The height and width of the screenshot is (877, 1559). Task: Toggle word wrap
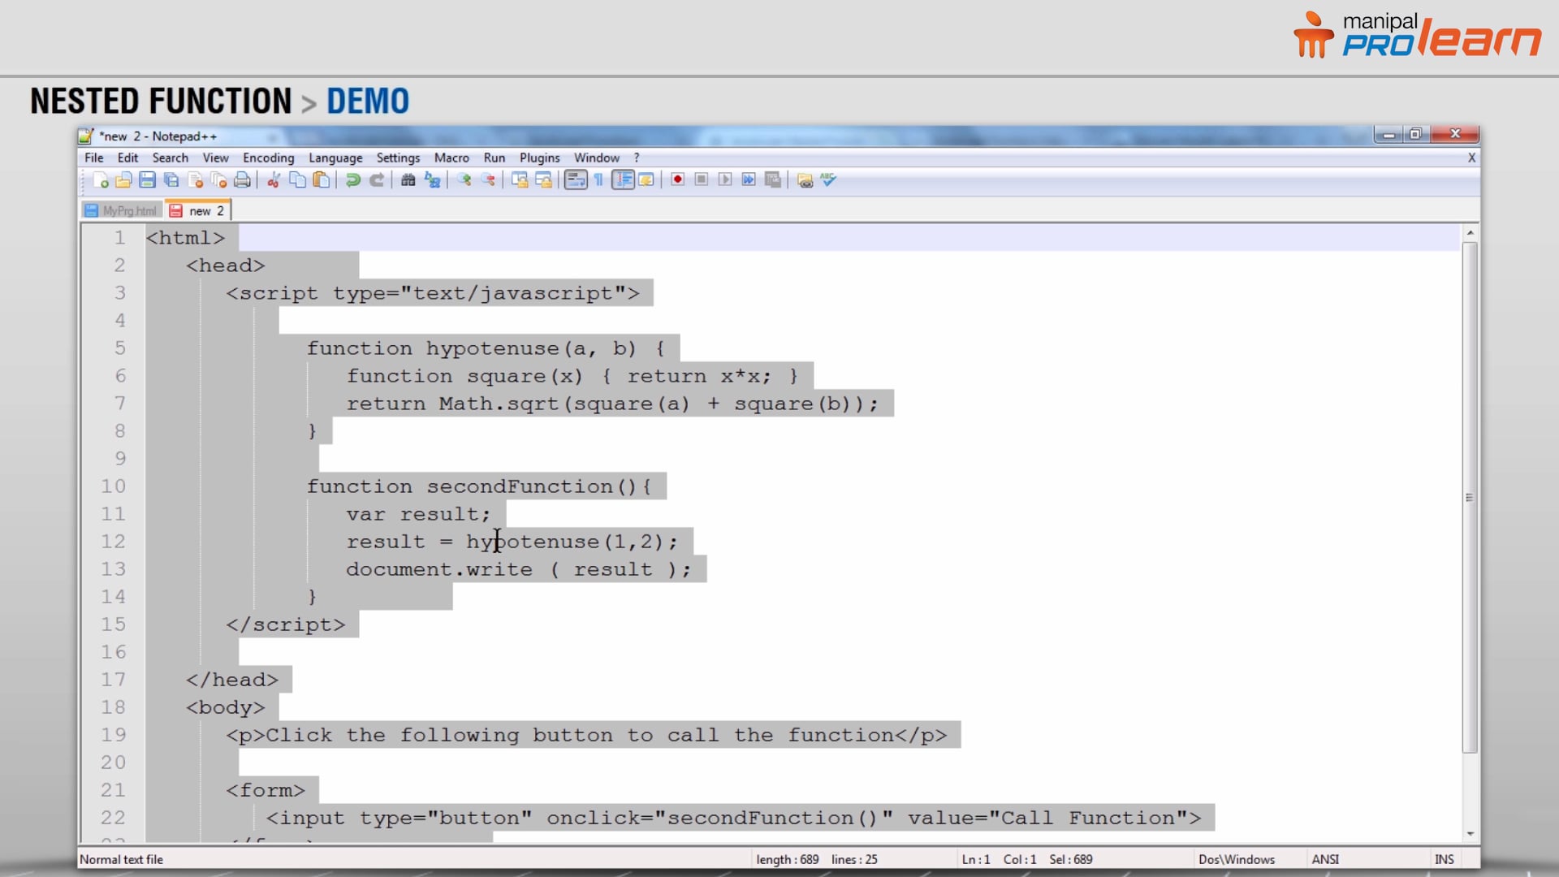point(575,180)
